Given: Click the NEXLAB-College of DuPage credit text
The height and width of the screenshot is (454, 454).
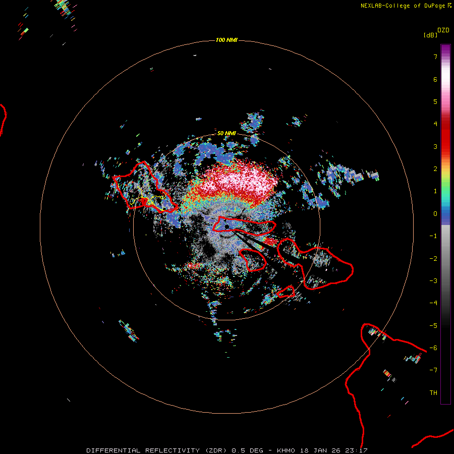Looking at the screenshot, I should [x=403, y=6].
